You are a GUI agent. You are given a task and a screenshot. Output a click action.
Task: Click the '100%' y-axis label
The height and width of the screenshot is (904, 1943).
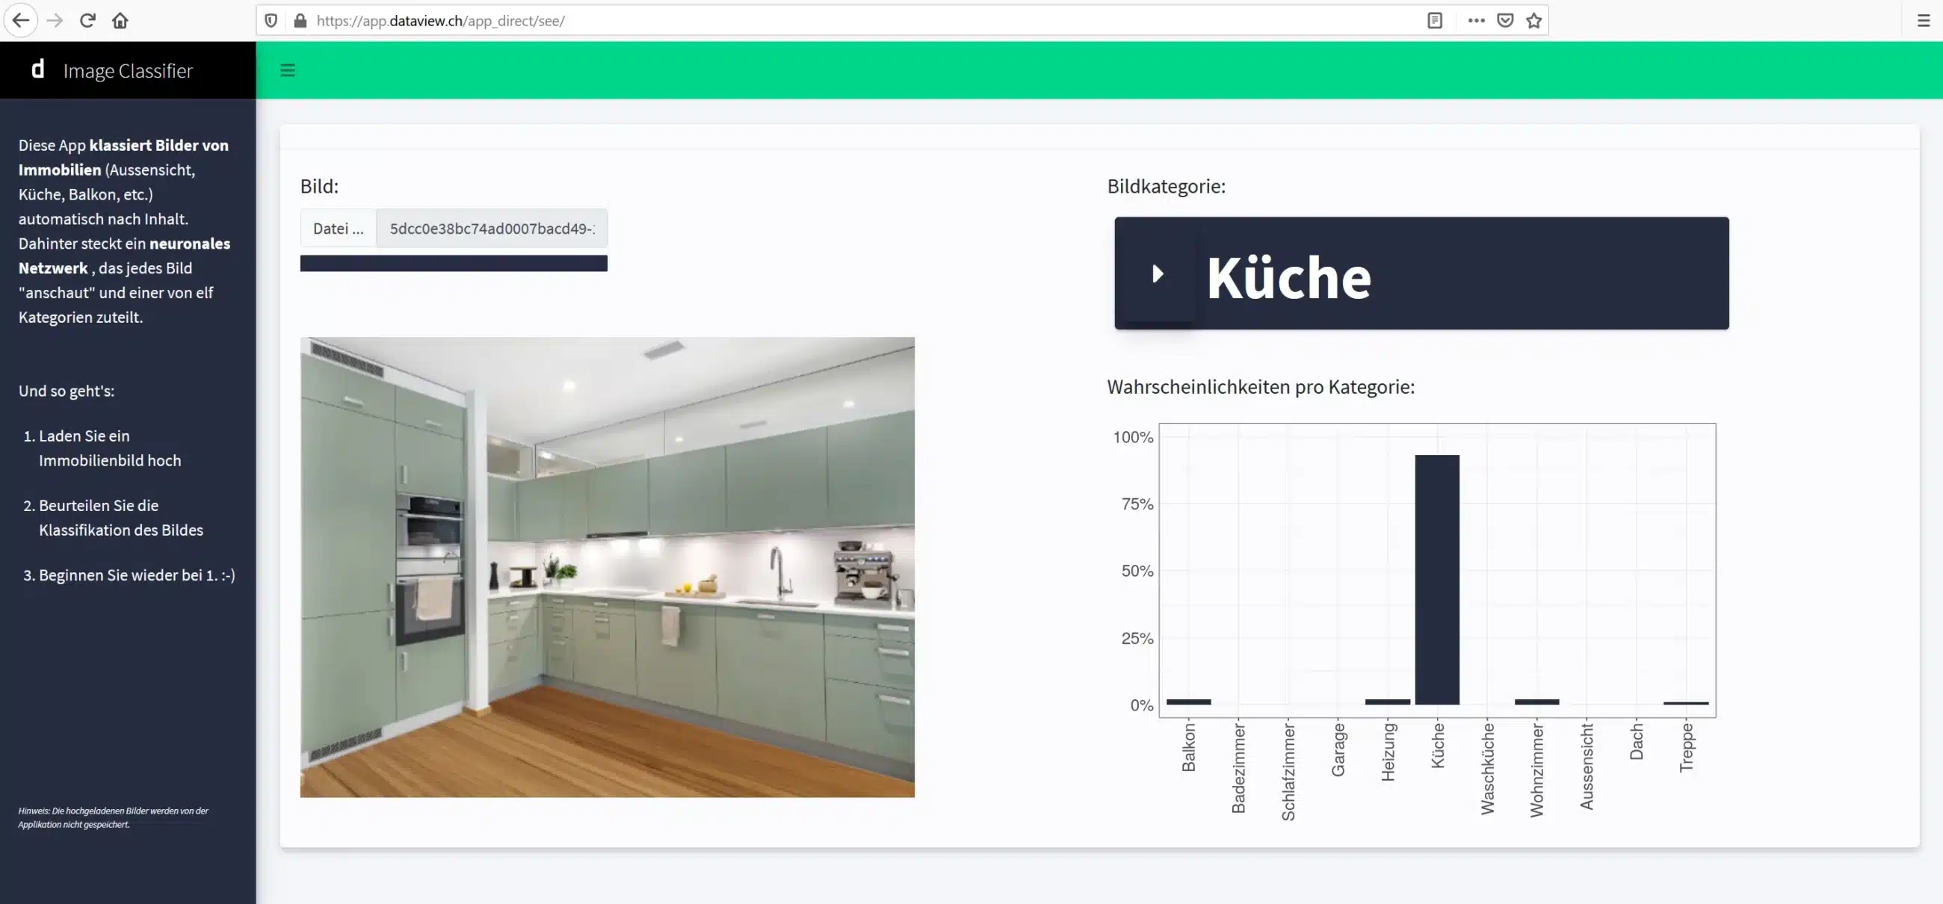tap(1133, 437)
